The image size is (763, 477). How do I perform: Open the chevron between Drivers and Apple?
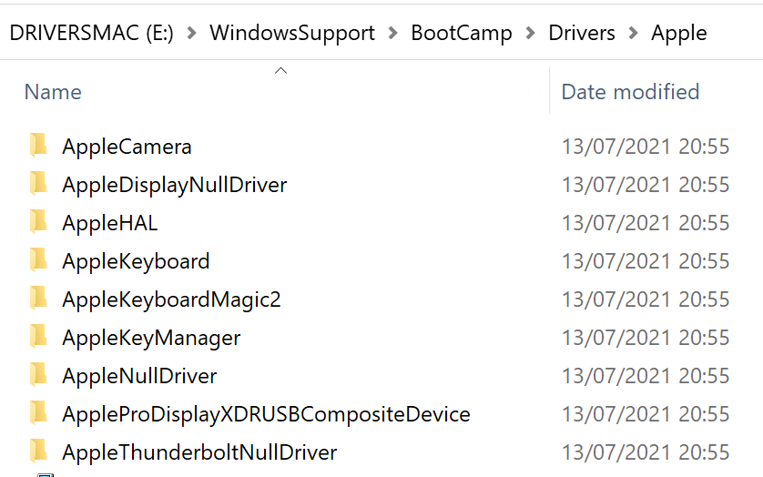click(633, 34)
